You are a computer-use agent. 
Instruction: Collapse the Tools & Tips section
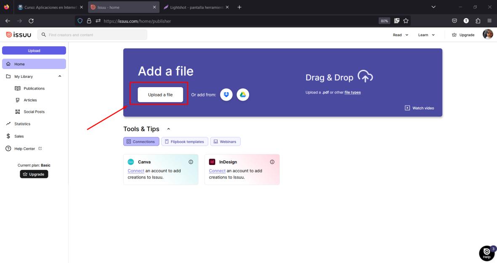coord(169,129)
